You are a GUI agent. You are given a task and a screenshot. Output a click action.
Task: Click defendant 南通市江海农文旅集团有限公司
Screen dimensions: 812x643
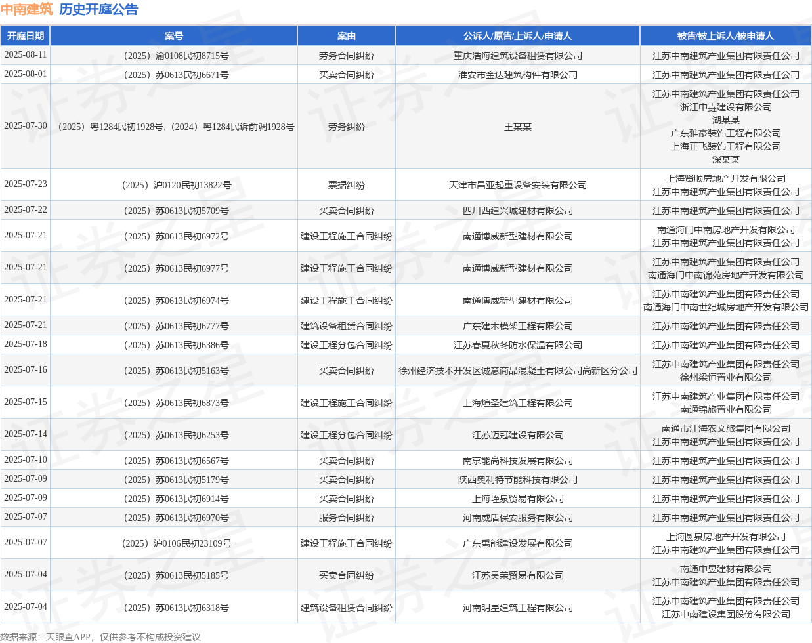click(x=726, y=428)
